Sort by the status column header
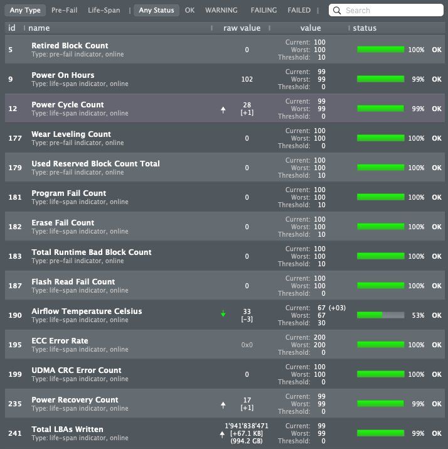This screenshot has height=449, width=448. point(365,28)
